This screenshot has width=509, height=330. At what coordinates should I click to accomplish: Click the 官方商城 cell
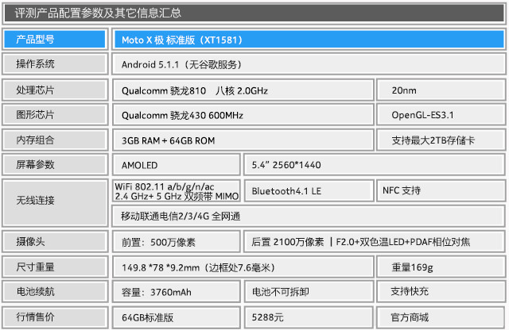(x=439, y=317)
